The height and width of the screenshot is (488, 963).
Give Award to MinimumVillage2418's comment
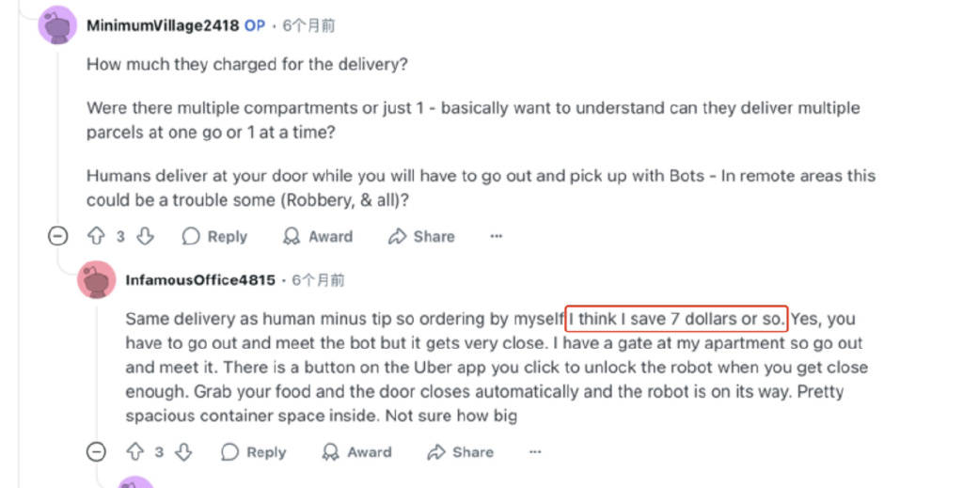pyautogui.click(x=318, y=236)
